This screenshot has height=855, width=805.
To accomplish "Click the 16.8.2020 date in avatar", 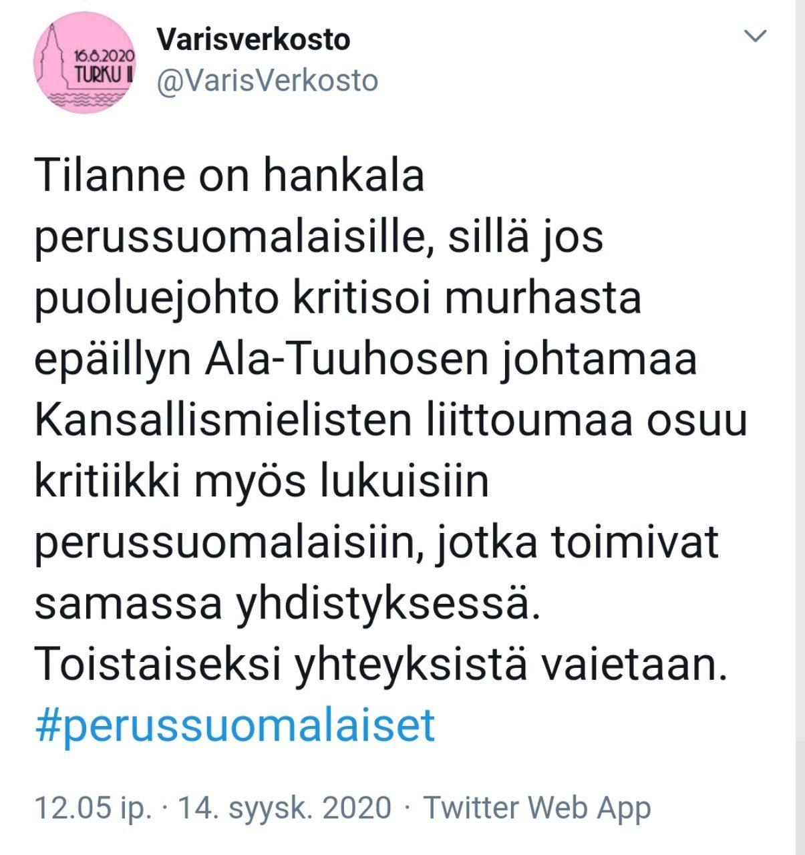I will pos(105,55).
